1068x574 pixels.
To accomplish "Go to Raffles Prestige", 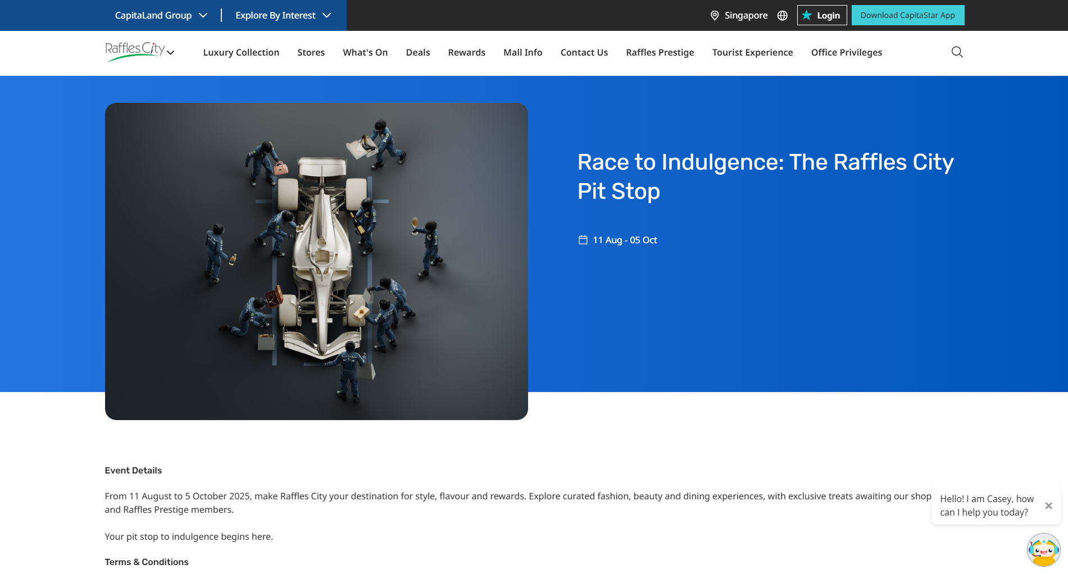I will (660, 52).
